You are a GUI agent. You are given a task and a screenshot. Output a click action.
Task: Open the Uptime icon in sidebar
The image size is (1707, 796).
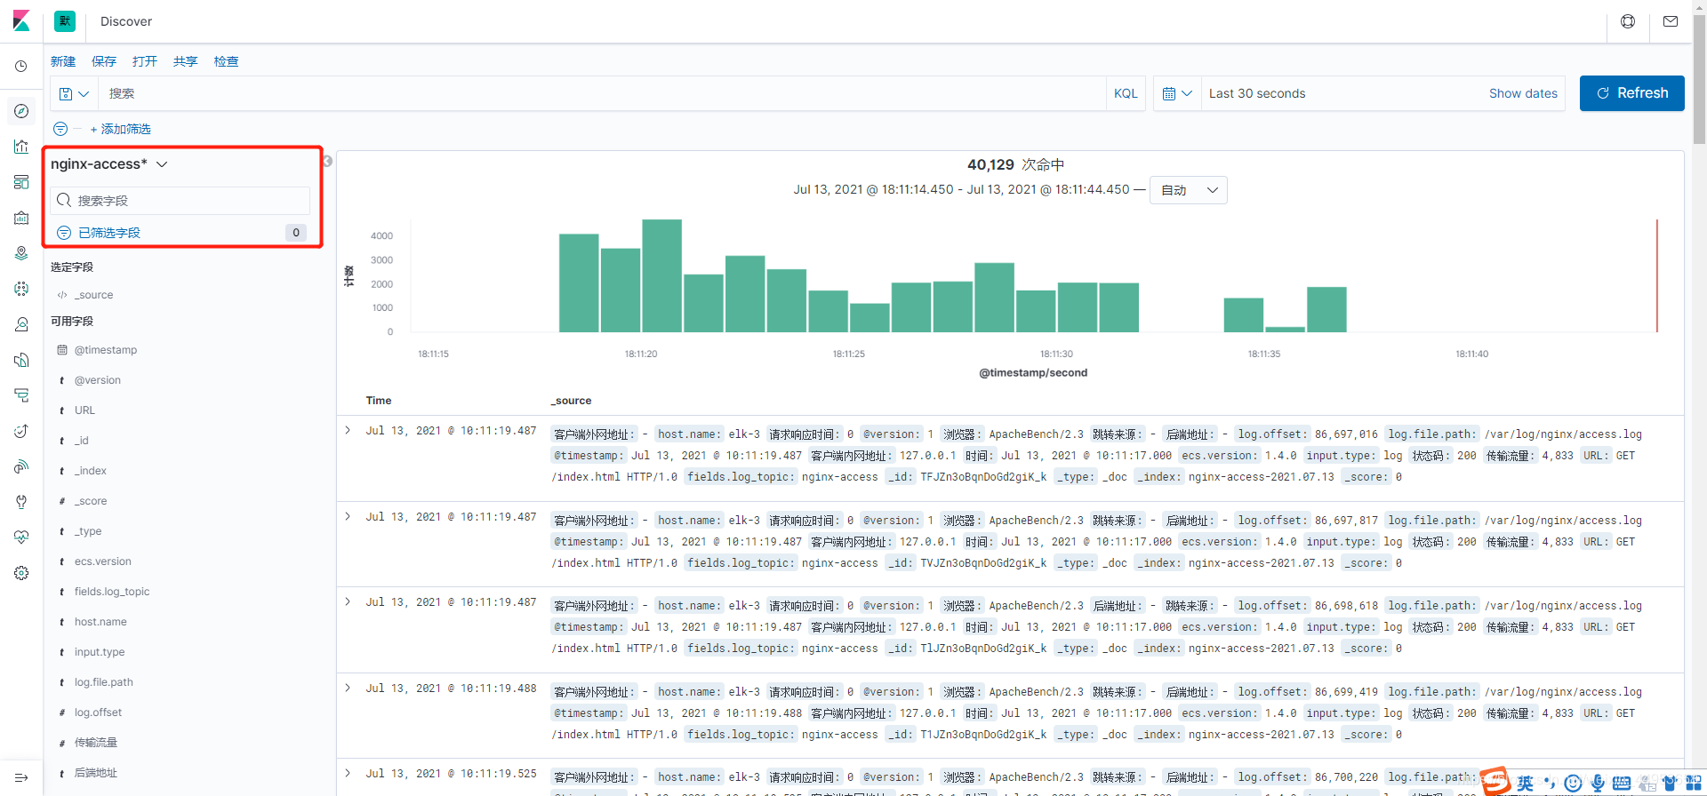point(21,431)
